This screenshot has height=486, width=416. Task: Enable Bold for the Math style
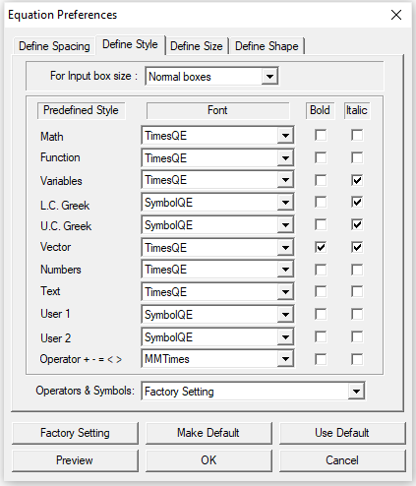tap(321, 135)
